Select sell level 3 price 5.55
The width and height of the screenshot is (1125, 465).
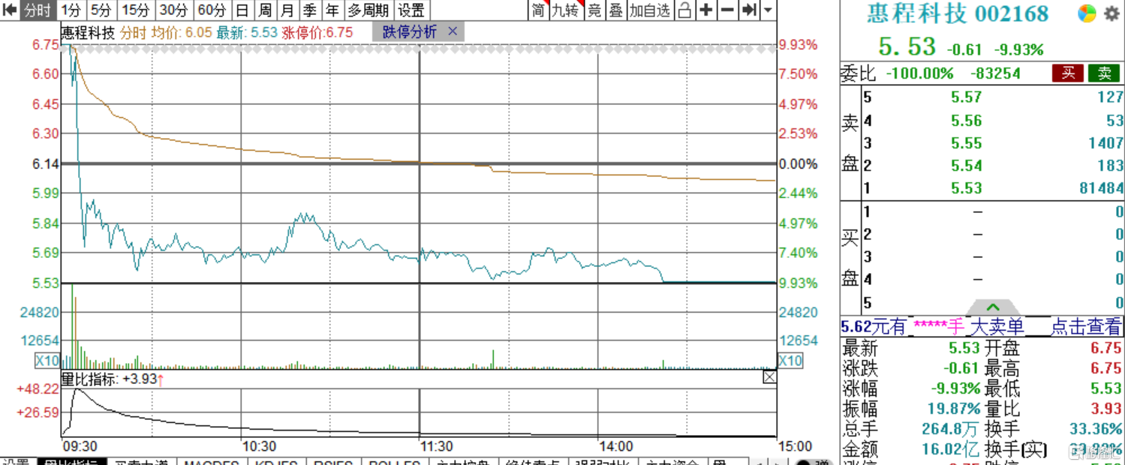point(966,143)
